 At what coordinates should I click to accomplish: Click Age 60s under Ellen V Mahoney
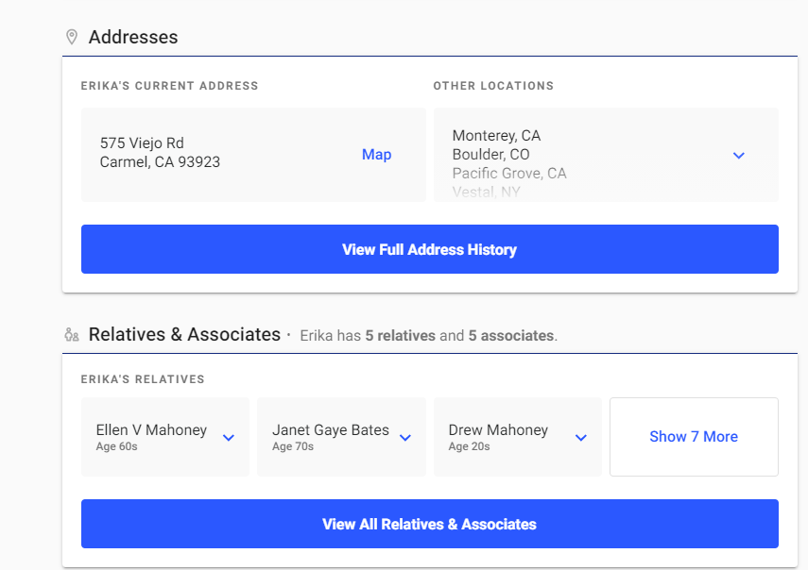click(x=117, y=446)
